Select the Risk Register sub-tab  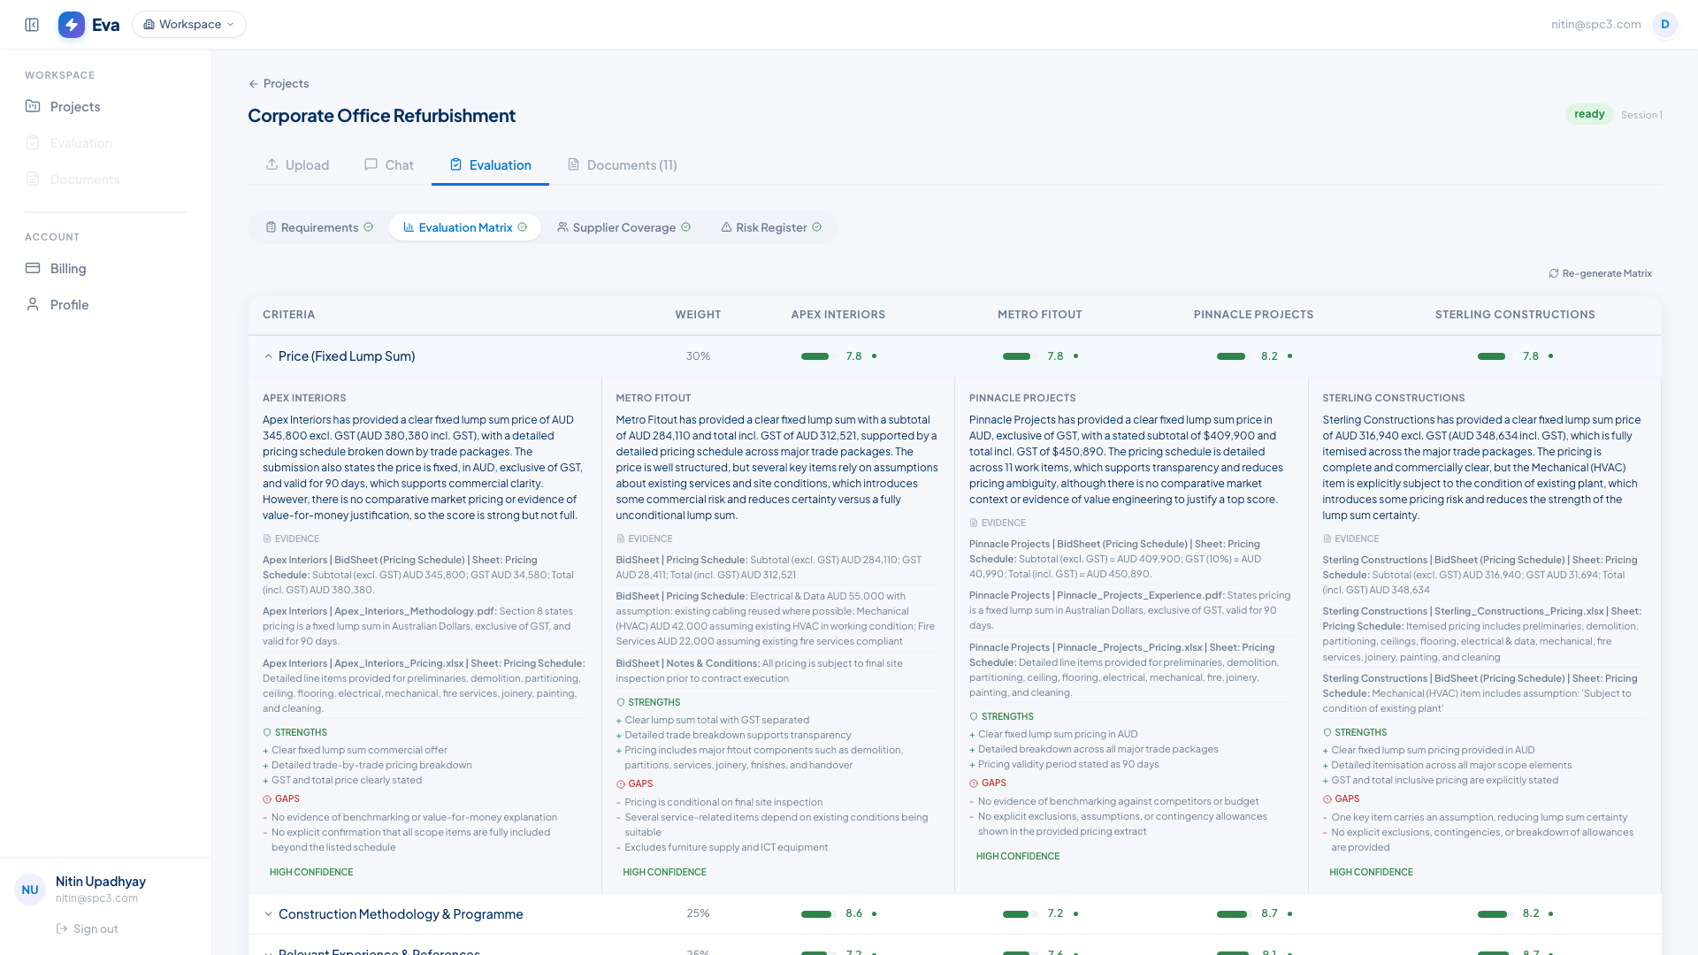pyautogui.click(x=771, y=228)
